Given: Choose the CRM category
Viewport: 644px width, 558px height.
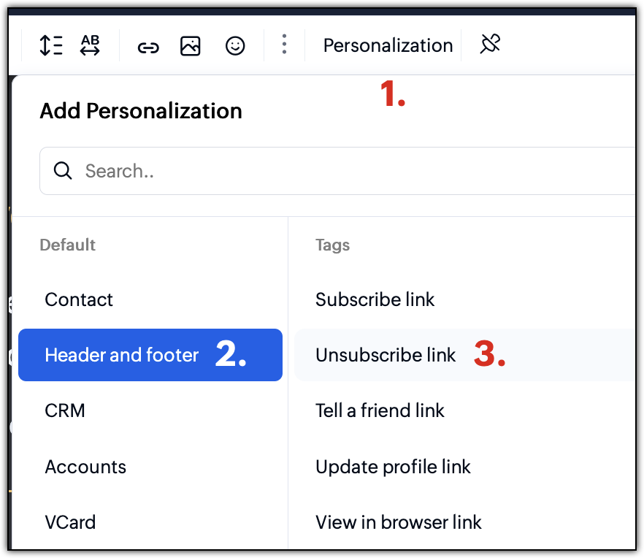Looking at the screenshot, I should pos(150,410).
